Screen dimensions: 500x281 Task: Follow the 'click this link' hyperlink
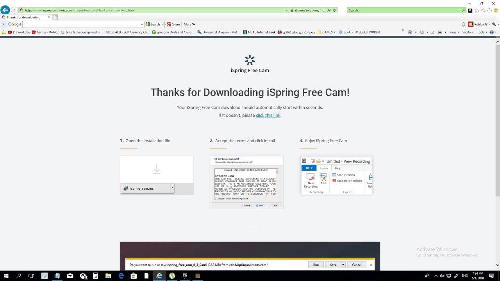(268, 115)
